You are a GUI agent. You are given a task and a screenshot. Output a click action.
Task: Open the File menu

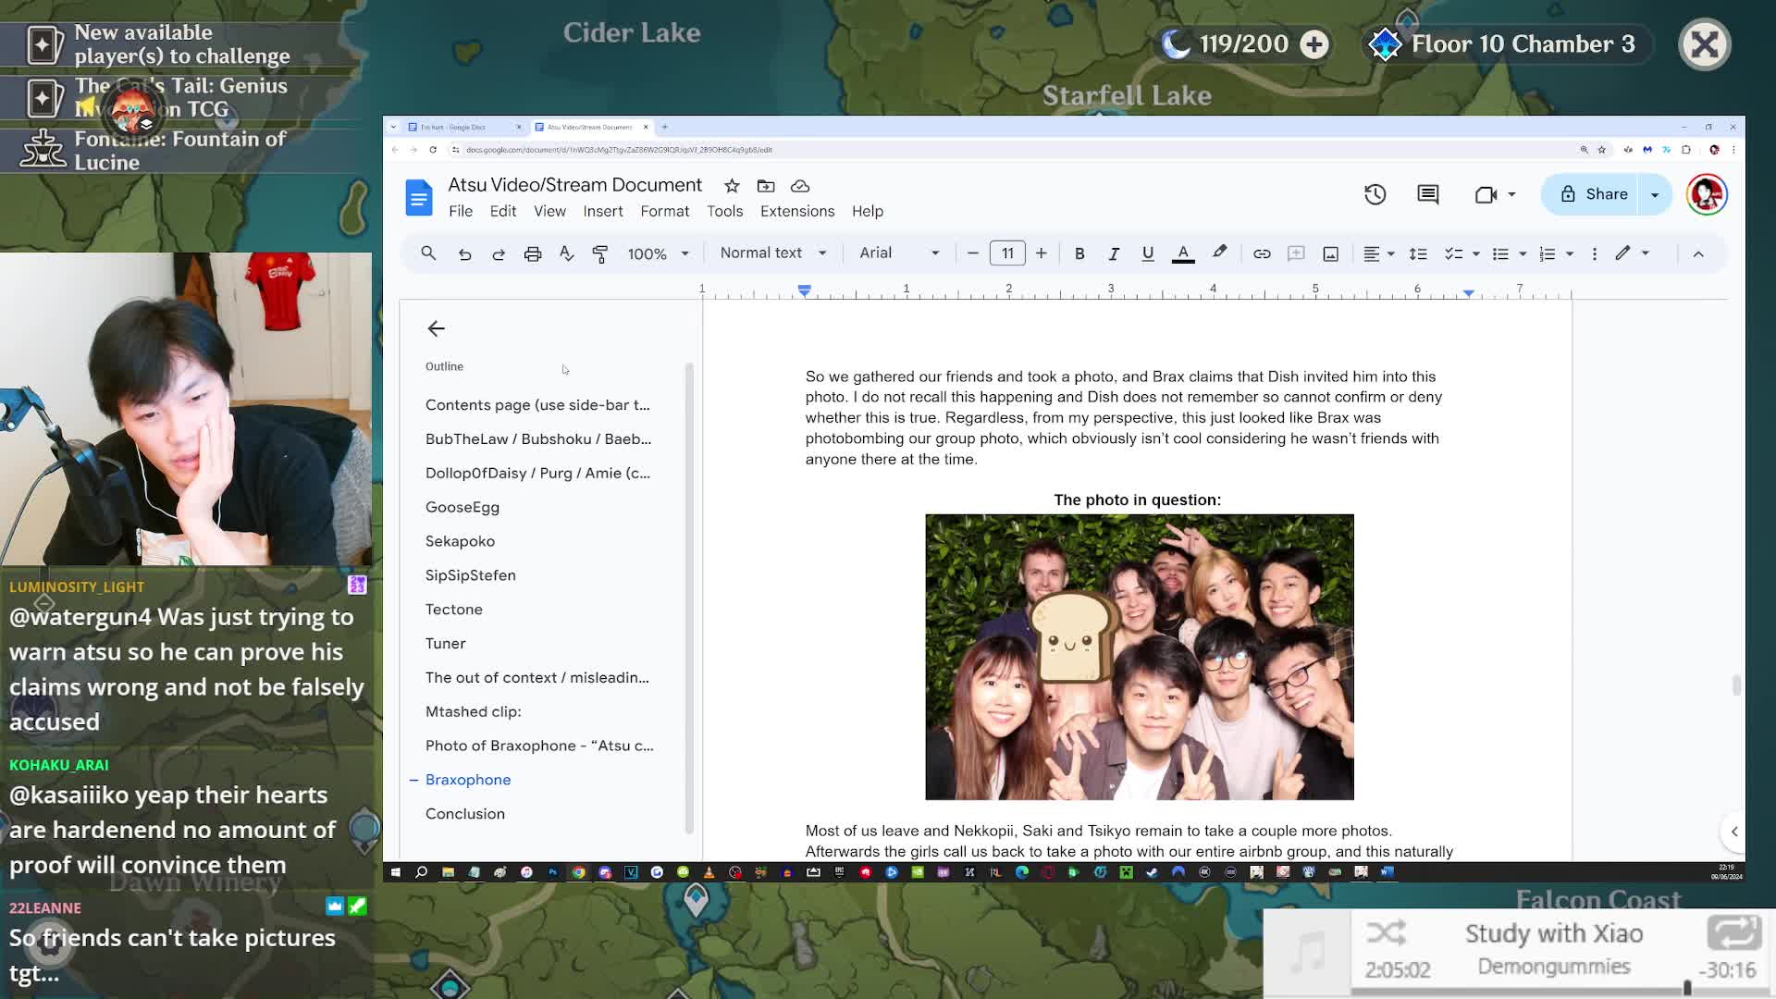461,211
